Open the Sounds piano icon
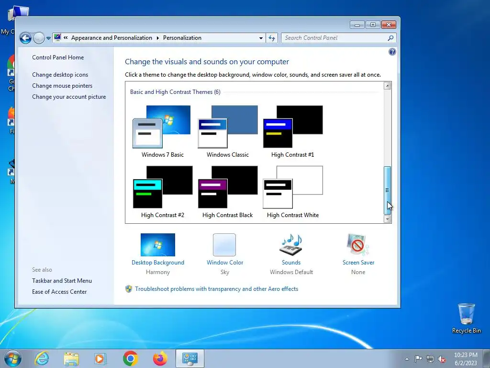The width and height of the screenshot is (490, 368). coord(291,245)
